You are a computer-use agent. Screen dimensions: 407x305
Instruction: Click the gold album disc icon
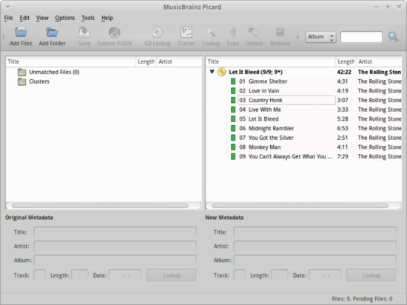(x=221, y=72)
